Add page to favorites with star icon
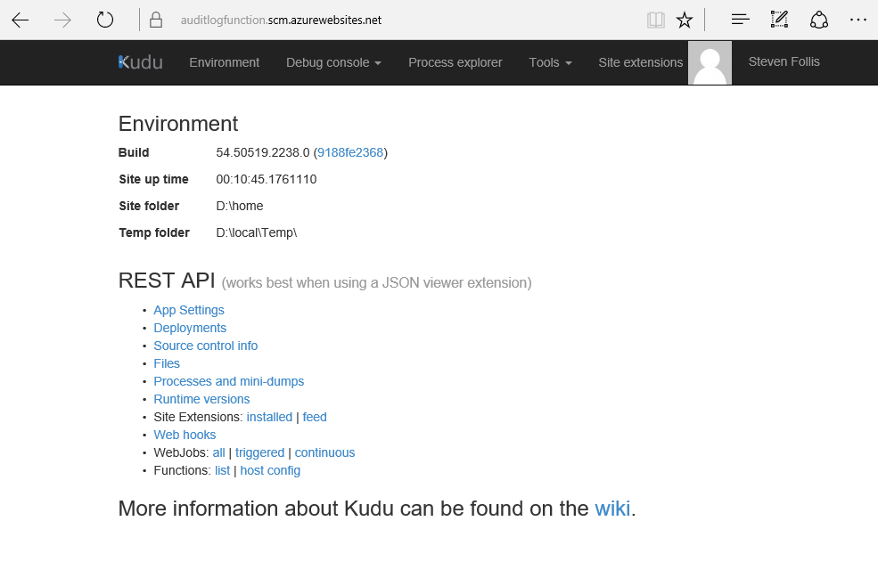 (x=685, y=20)
